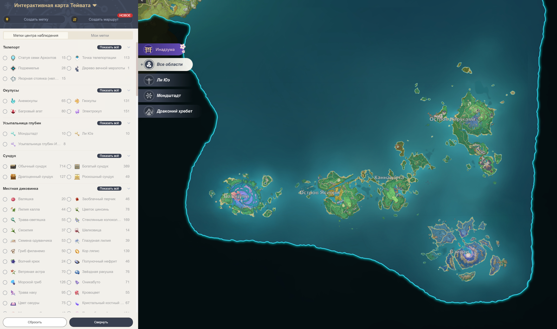
Task: Select the Мондштадт region tab
Action: [166, 95]
